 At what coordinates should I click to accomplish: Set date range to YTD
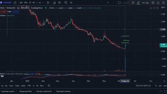pos(29,86)
